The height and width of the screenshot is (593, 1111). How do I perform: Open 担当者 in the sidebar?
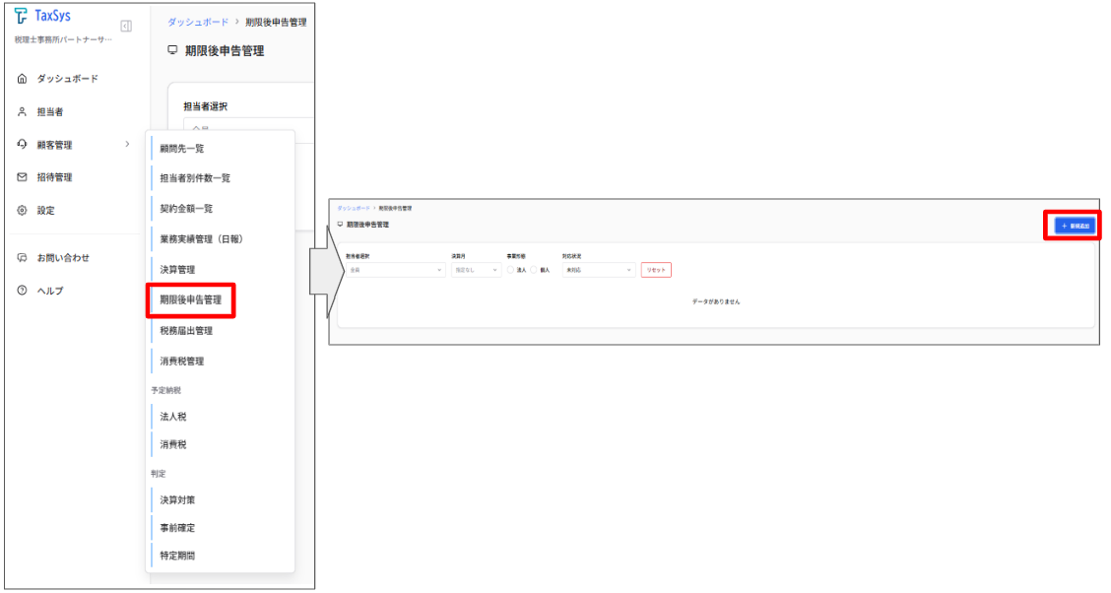coord(50,112)
